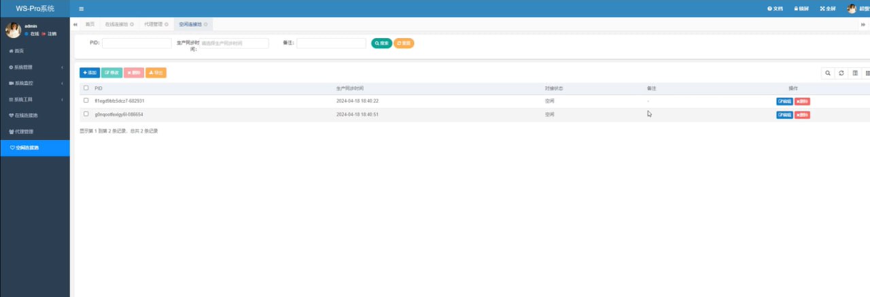Viewport: 870px width, 297px height.
Task: Check the select-all checkbox in table header
Action: [x=86, y=88]
